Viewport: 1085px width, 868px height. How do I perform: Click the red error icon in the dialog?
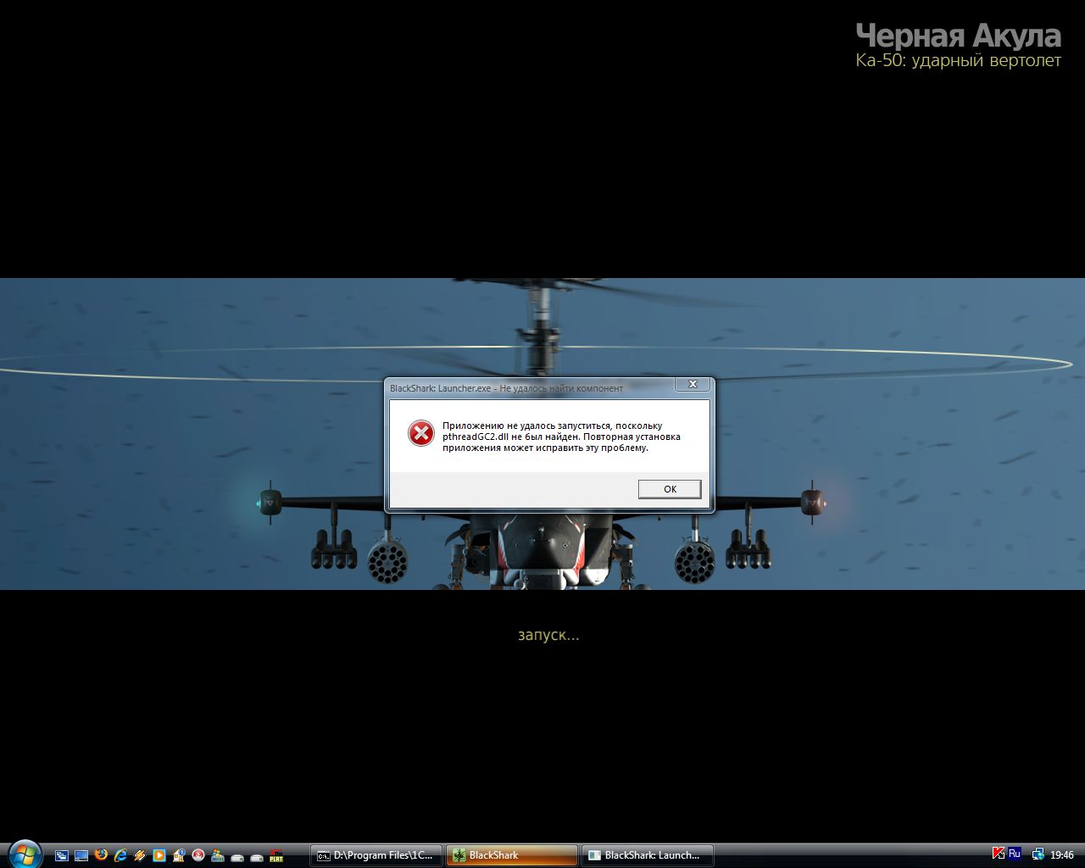pos(421,433)
